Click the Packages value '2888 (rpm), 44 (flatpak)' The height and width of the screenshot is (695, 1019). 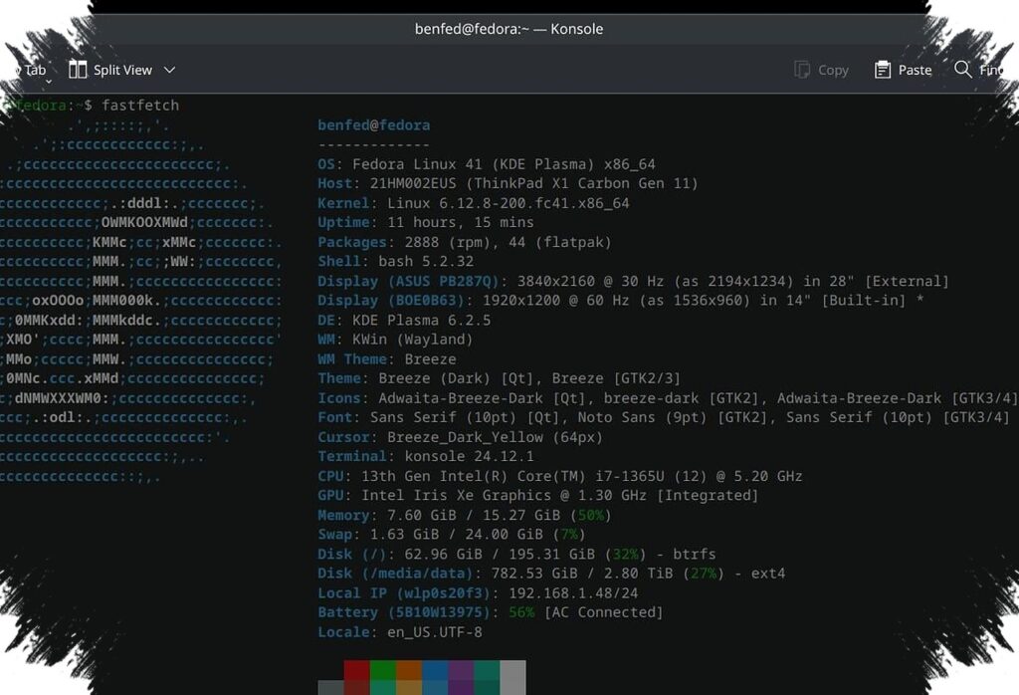click(509, 242)
